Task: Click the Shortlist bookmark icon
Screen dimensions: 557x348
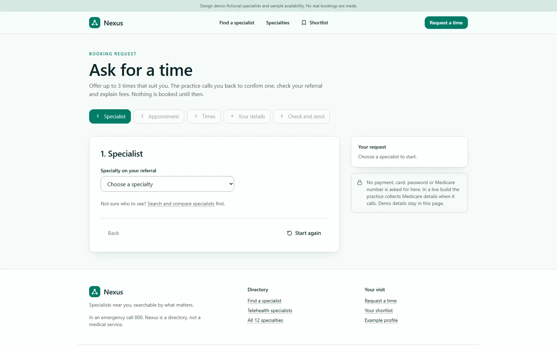Action: pyautogui.click(x=304, y=23)
